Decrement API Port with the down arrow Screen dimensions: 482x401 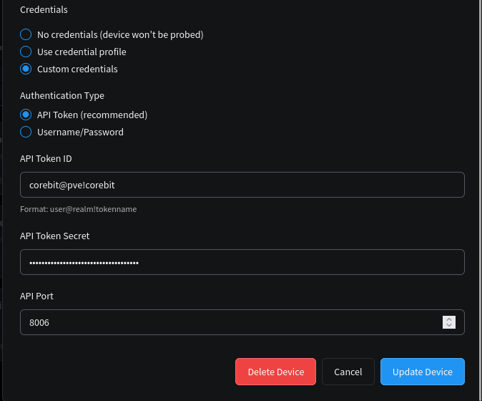tap(448, 326)
